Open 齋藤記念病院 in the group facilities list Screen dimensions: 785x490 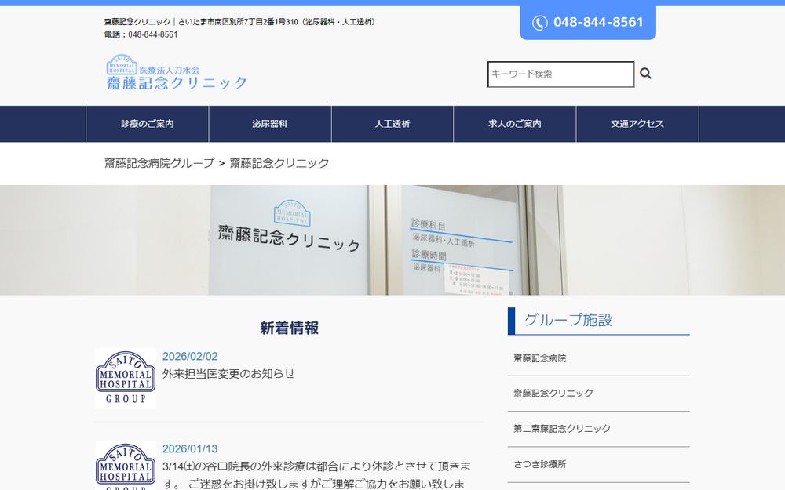click(x=540, y=358)
